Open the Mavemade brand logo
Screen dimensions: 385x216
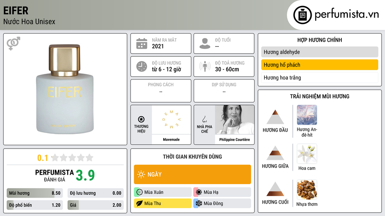[171, 120]
